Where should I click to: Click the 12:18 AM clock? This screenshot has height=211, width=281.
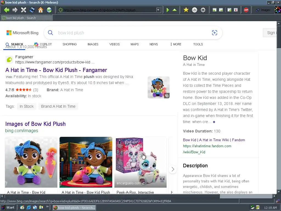270,208
